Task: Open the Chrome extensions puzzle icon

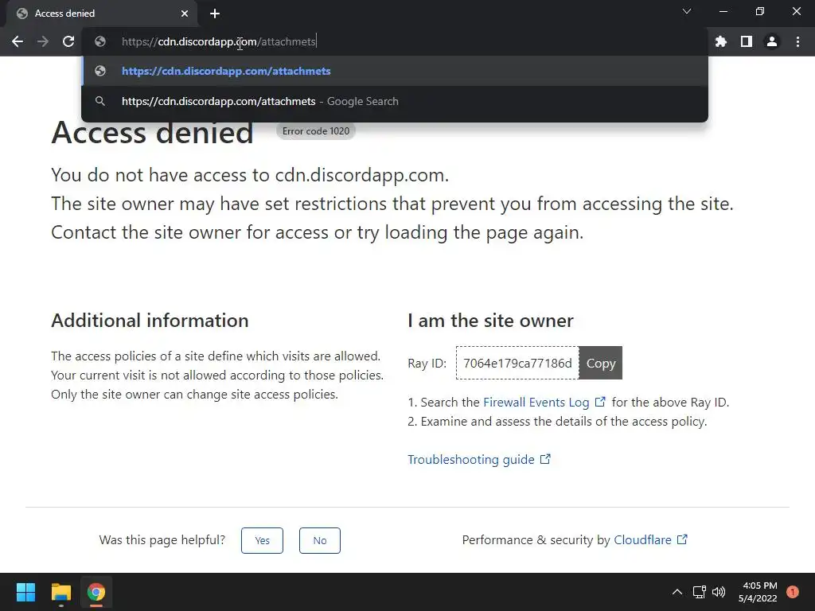Action: (x=720, y=41)
